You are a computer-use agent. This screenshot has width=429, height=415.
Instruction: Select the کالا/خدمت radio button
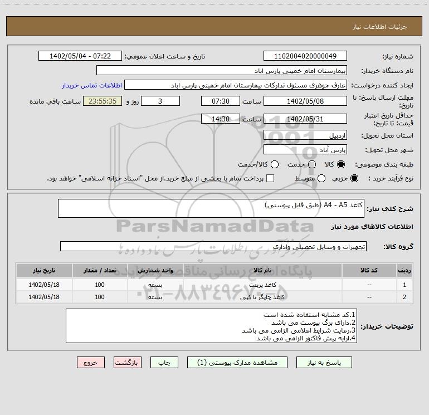coord(275,164)
